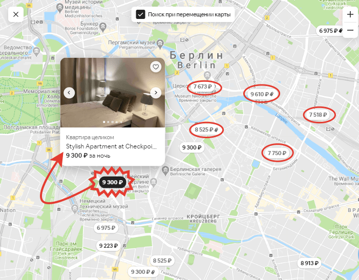
Task: Show previous photo of the apartment
Action: pyautogui.click(x=69, y=93)
